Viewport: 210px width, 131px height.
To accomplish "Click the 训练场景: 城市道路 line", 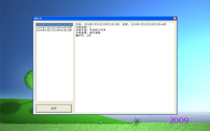I will (x=88, y=33).
